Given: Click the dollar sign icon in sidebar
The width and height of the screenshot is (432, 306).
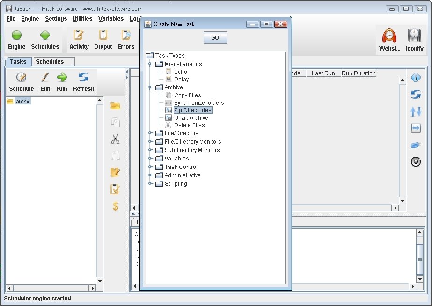Looking at the screenshot, I should pyautogui.click(x=116, y=206).
